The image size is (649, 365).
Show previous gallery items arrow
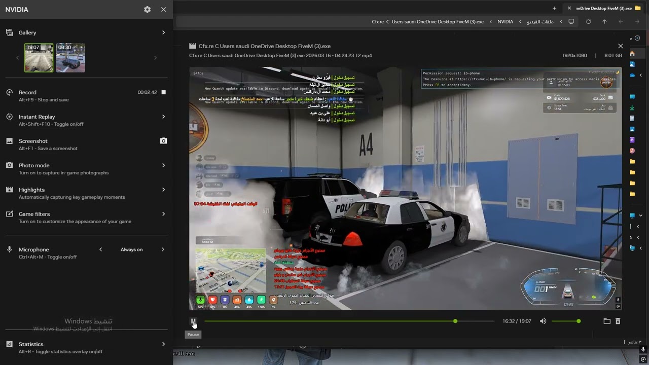coord(17,58)
